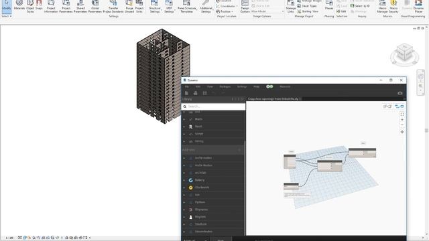The image size is (429, 241).
Task: Open Macro Manager
Action: 382,6
